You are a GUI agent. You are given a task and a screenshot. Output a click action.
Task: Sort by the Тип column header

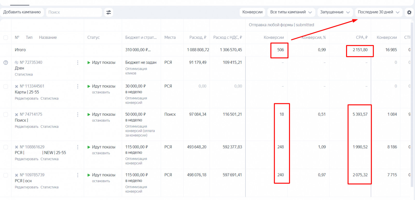click(x=29, y=38)
